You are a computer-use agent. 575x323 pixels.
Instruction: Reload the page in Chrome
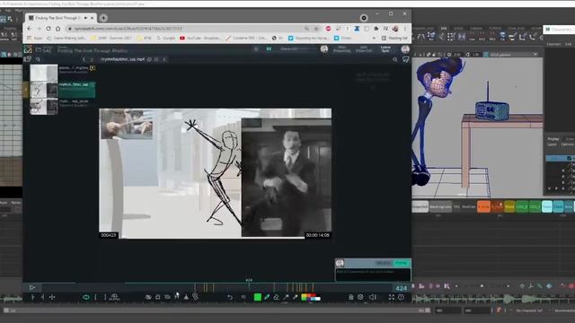click(49, 29)
